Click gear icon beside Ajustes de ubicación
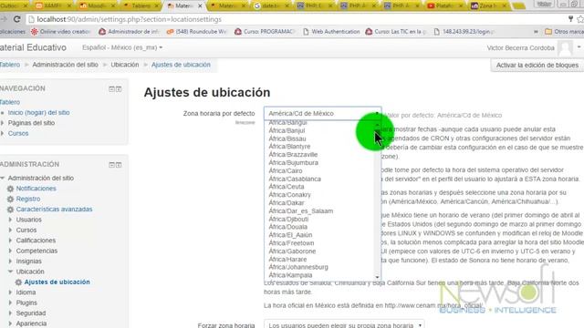This screenshot has width=584, height=328. 18,282
